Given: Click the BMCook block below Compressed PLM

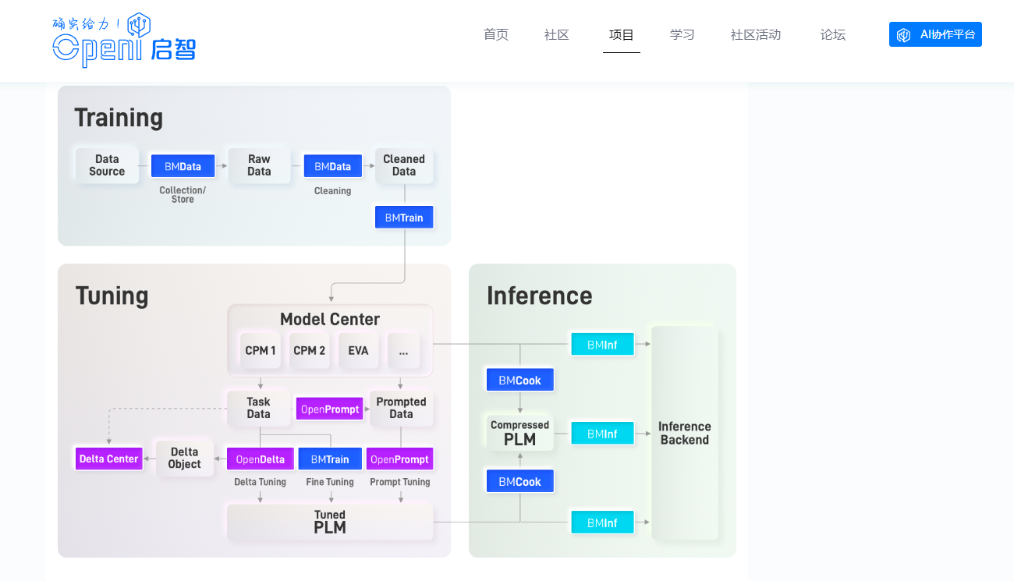Looking at the screenshot, I should click(519, 481).
